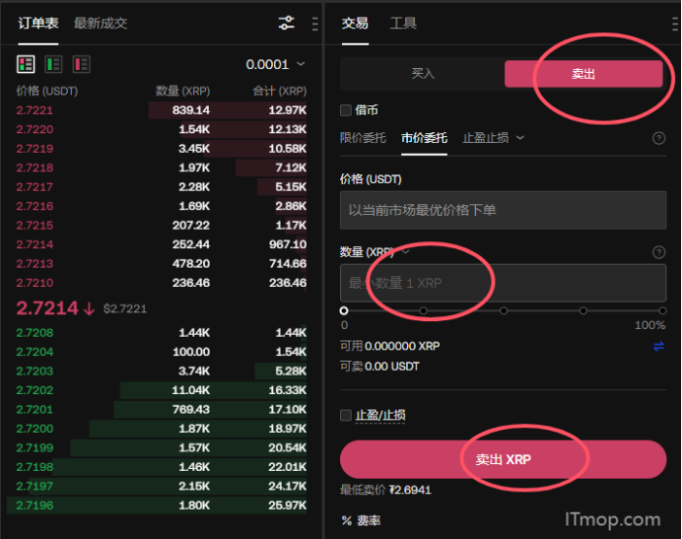
Task: Click ask price 2.7218
Action: click(34, 168)
